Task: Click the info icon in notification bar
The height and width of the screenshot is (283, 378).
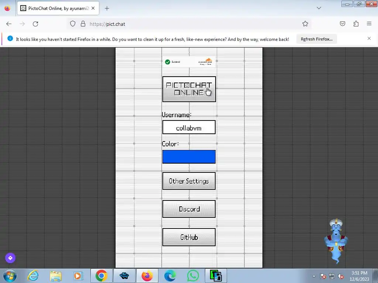Action: coord(10,38)
